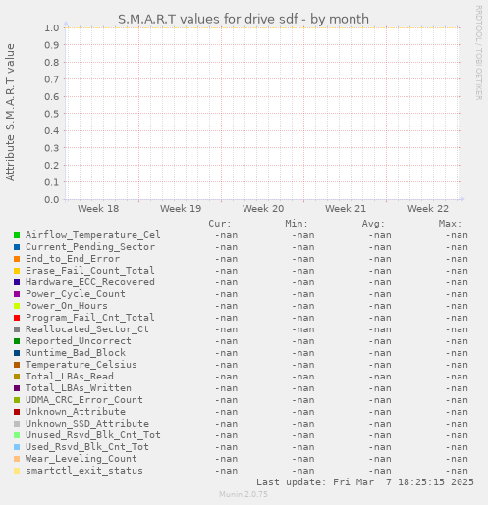488x505 pixels.
Task: Click the Min: column header
Action: pyautogui.click(x=297, y=224)
